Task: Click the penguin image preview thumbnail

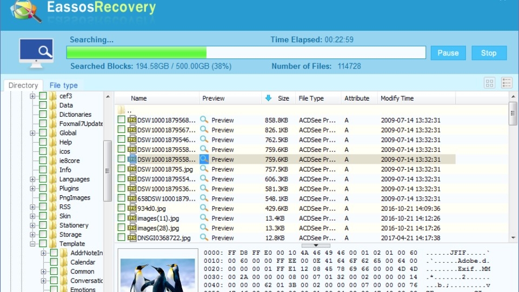Action: pyautogui.click(x=157, y=275)
